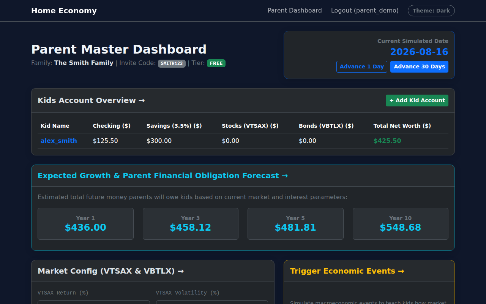The width and height of the screenshot is (486, 304).
Task: Click the FREE tier badge
Action: pyautogui.click(x=216, y=63)
